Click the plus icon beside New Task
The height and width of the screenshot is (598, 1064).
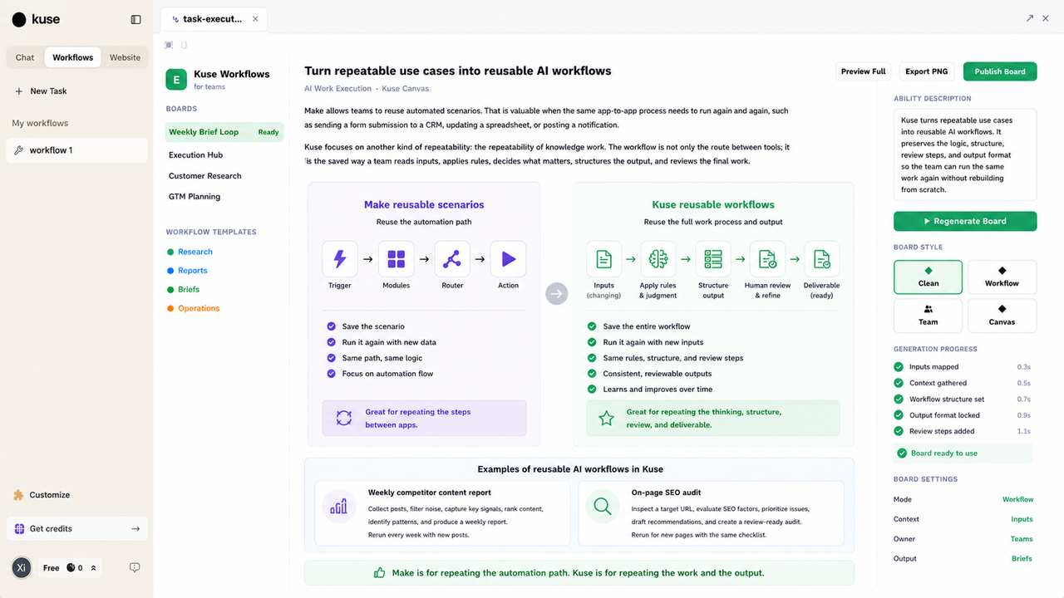click(19, 91)
